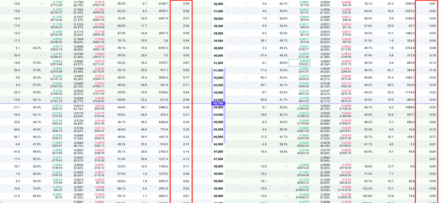
Task: Click put delta value -0.99
Action: (432, 196)
